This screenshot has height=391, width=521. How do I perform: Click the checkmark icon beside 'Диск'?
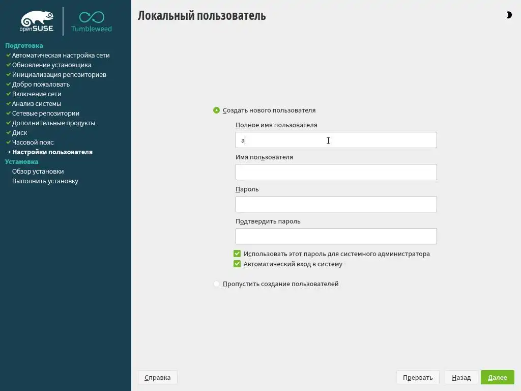tap(8, 132)
